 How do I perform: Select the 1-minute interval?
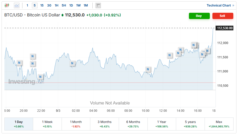pos(27,5)
